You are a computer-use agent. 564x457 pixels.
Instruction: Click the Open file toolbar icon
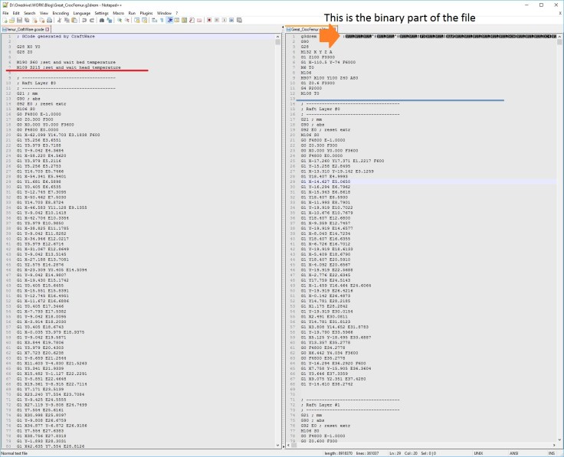click(x=11, y=21)
